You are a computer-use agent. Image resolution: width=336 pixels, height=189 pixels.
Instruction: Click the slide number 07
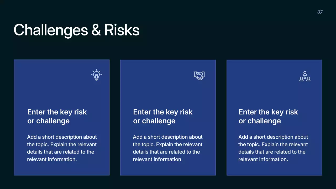(320, 12)
